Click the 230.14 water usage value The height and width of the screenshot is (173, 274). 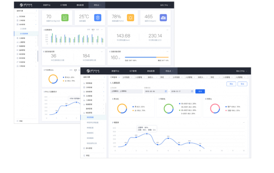(x=155, y=36)
